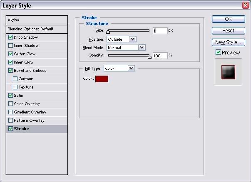Uncheck the Stroke checkbox
The image size is (251, 182).
pos(10,129)
